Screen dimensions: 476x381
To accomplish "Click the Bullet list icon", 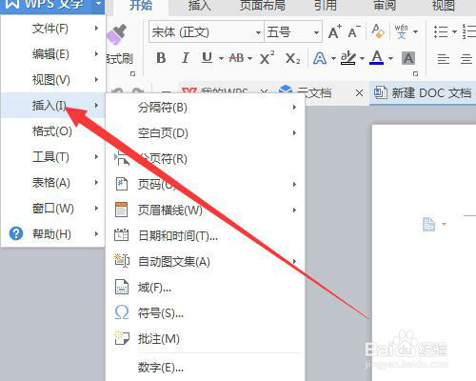I will click(441, 31).
